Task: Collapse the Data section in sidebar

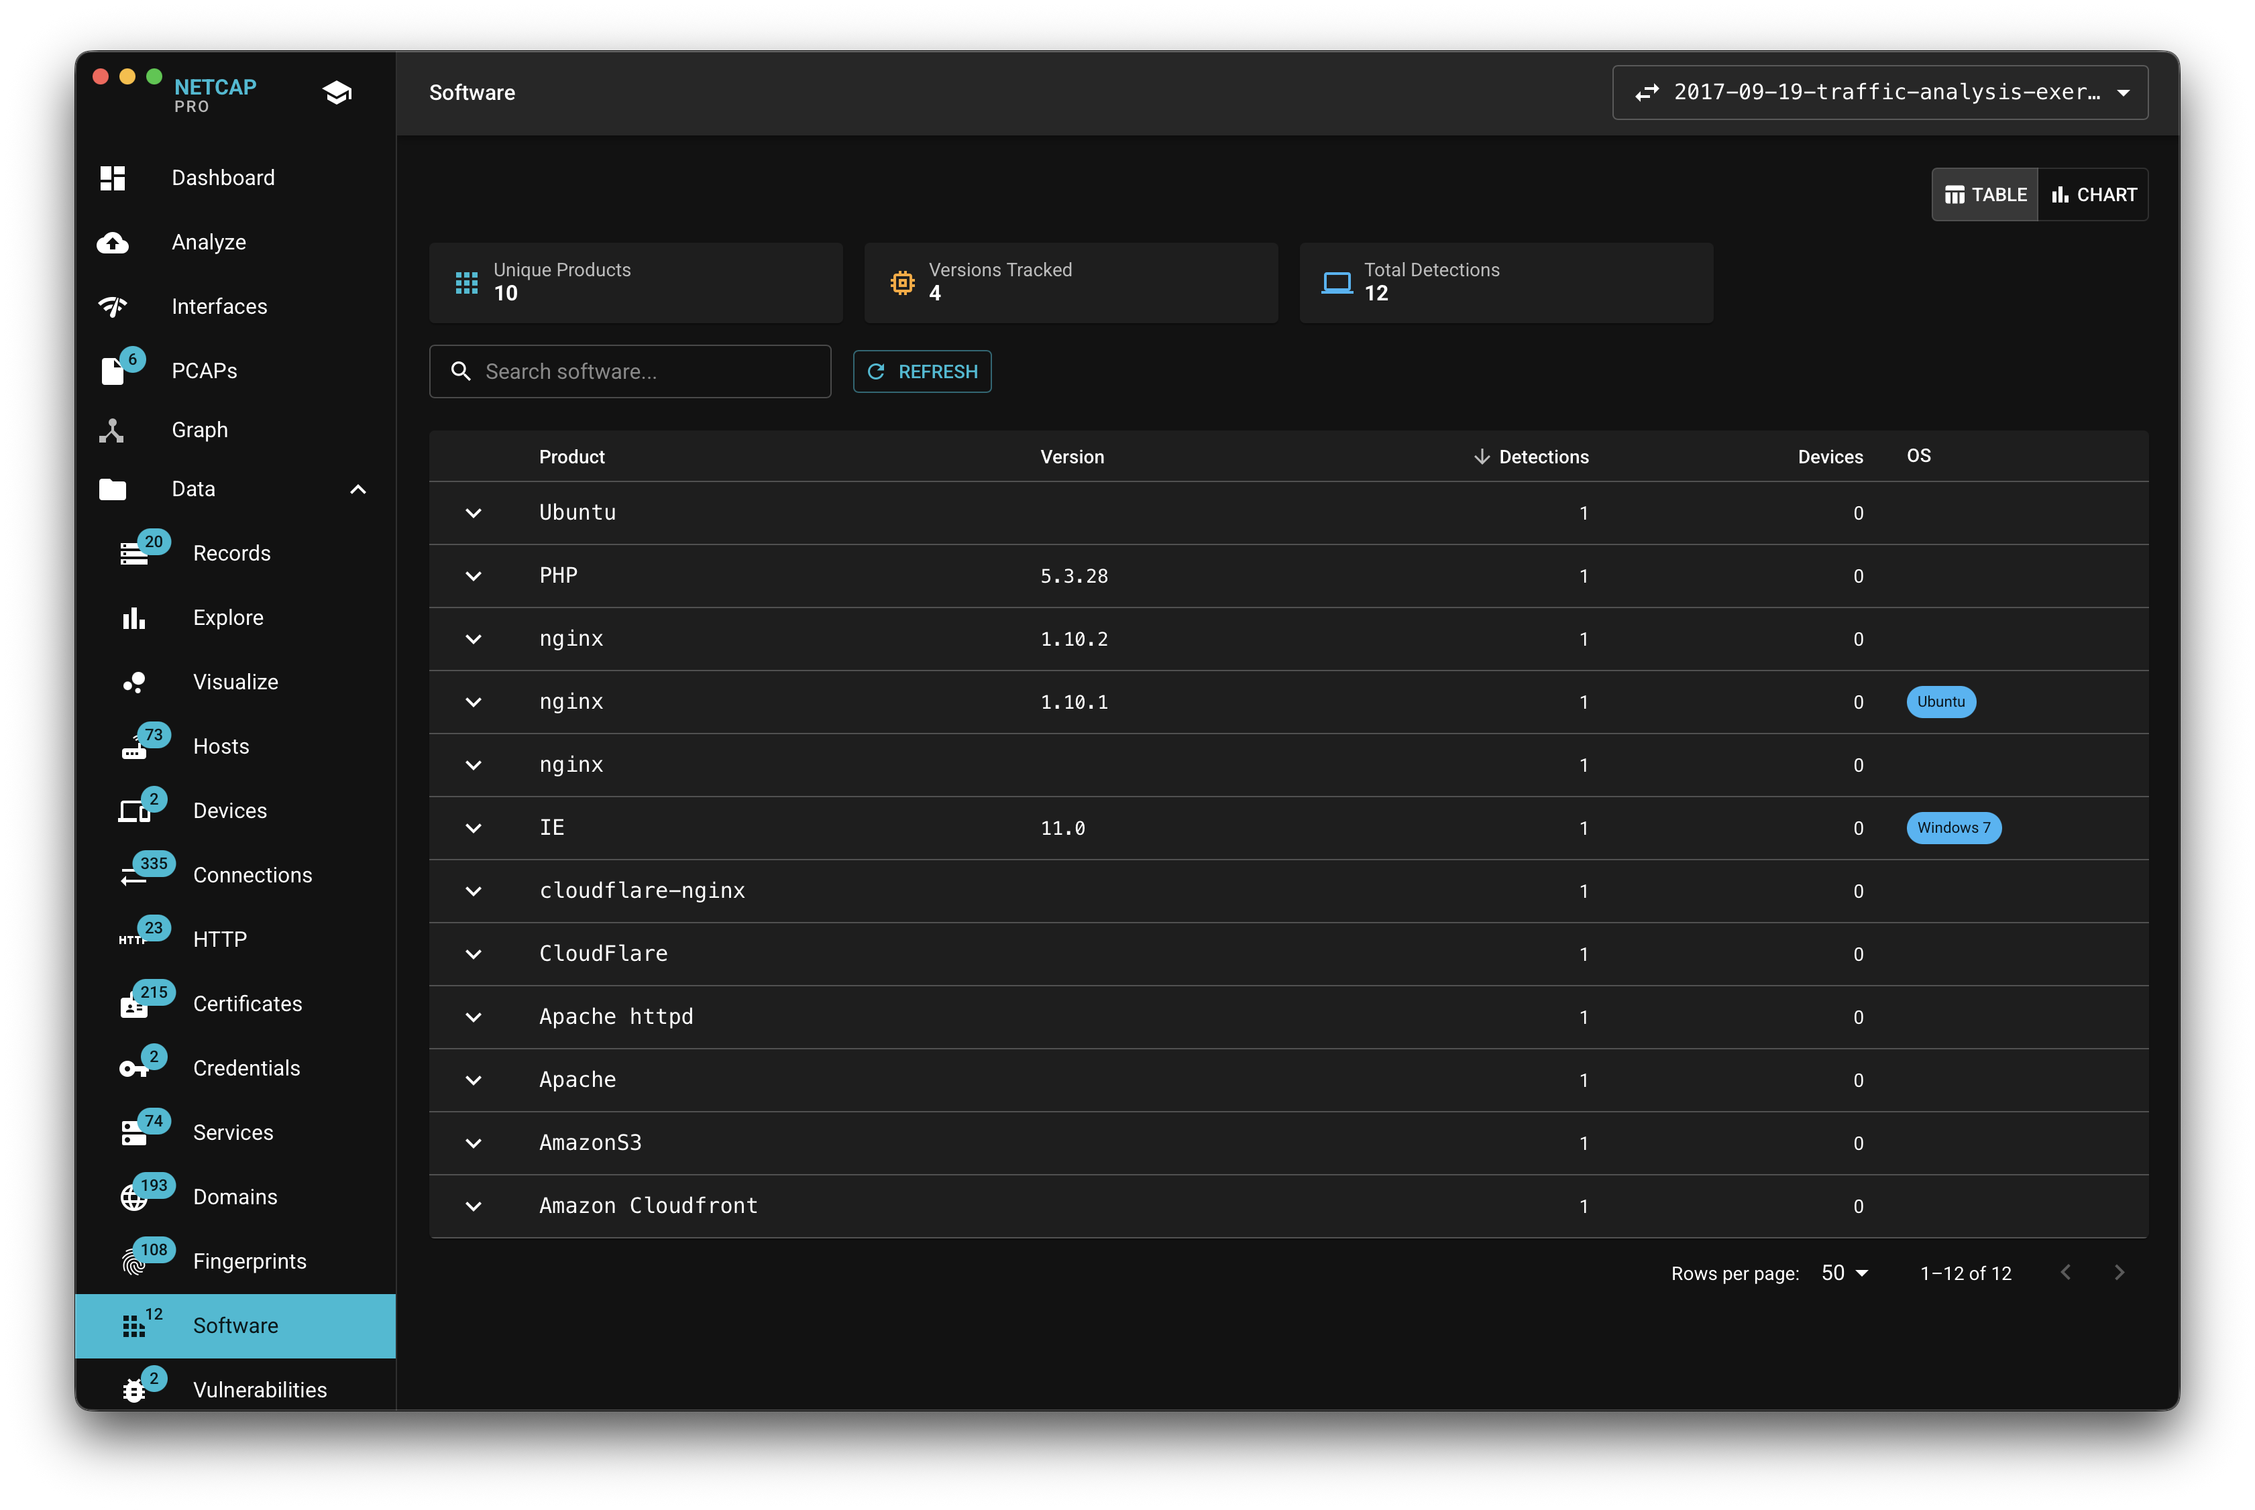Action: tap(357, 489)
